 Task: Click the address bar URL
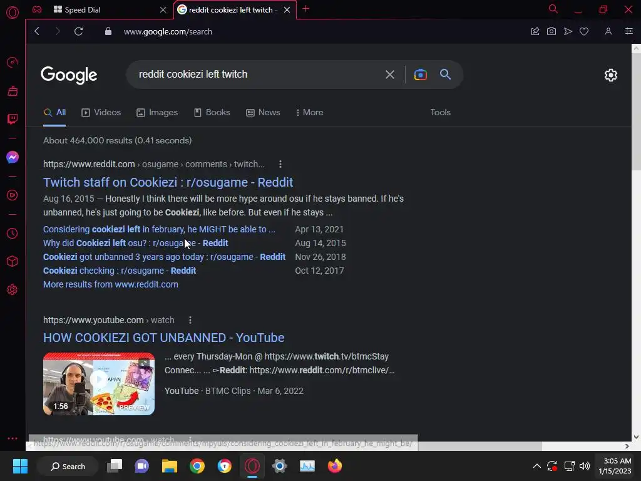click(x=168, y=31)
